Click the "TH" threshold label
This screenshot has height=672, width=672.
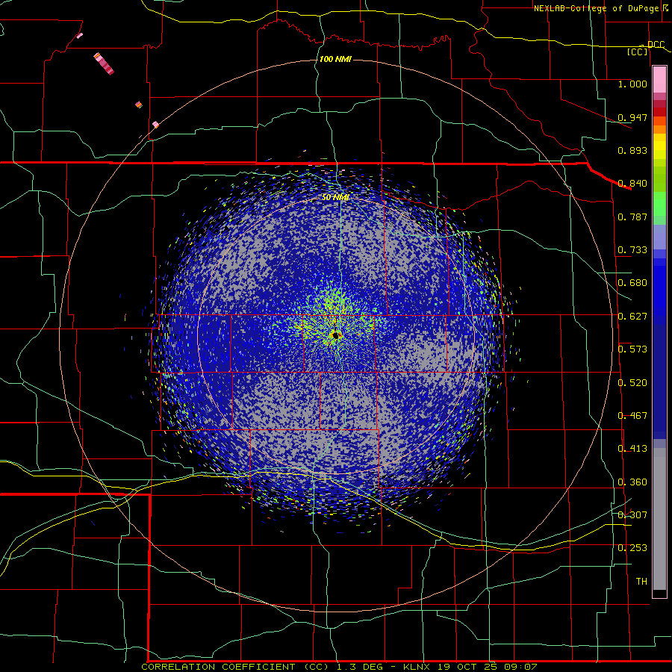tap(641, 581)
